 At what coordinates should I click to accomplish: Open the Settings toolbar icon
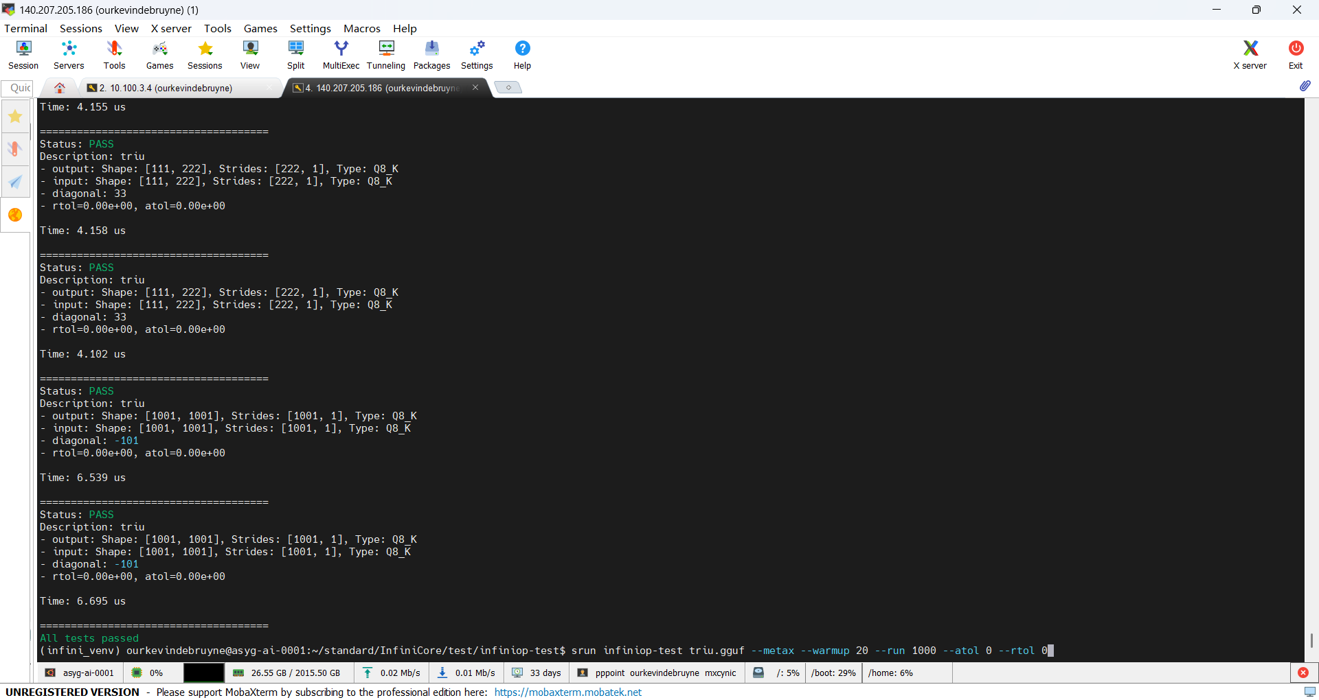point(477,55)
